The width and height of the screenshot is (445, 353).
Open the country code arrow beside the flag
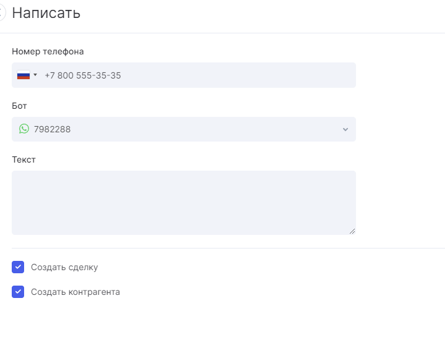tap(35, 75)
